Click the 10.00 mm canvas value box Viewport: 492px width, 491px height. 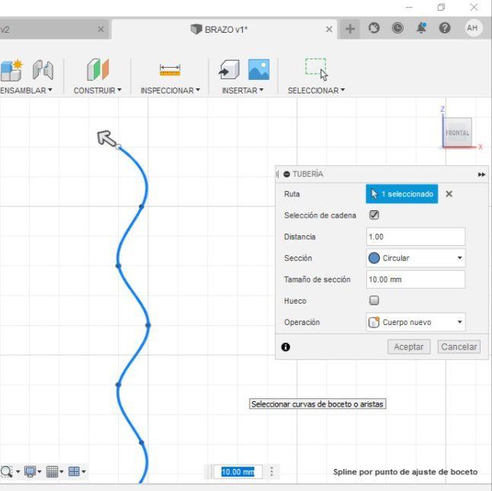coord(238,471)
